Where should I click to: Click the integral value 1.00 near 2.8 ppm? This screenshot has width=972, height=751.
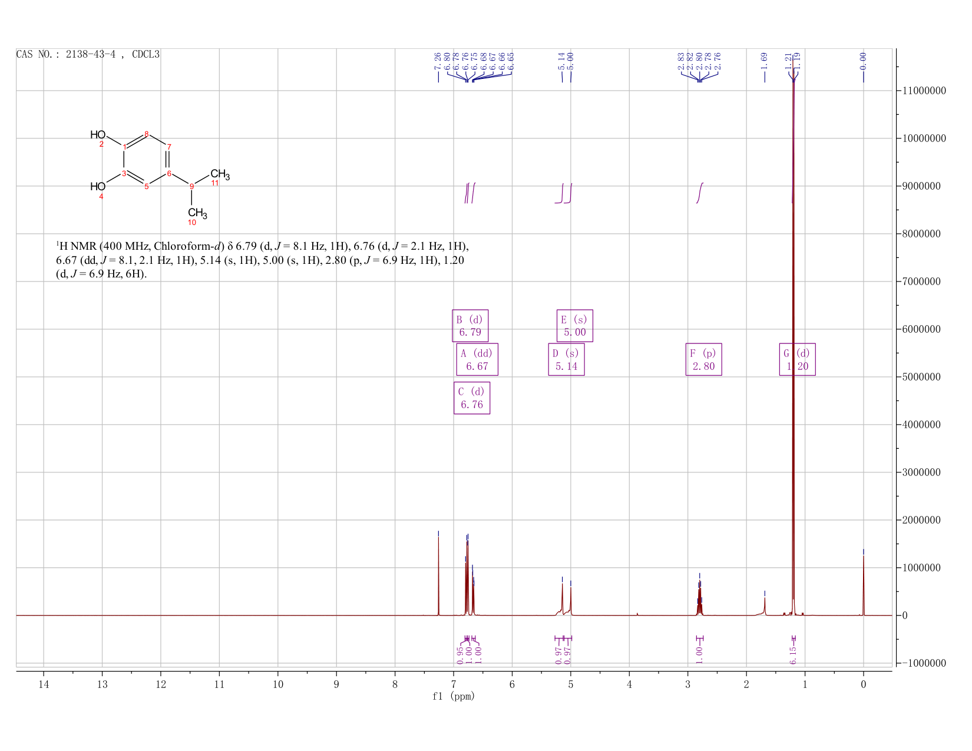pyautogui.click(x=699, y=655)
